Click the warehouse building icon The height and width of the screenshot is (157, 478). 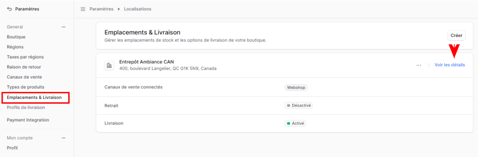109,65
